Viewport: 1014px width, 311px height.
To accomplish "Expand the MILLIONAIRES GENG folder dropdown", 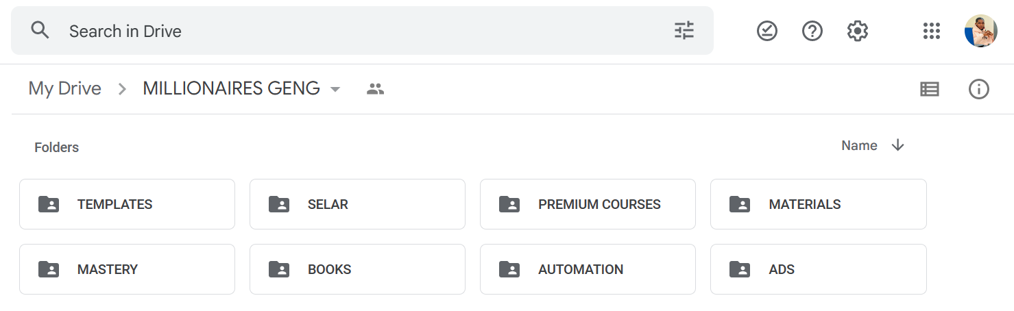I will pos(335,89).
